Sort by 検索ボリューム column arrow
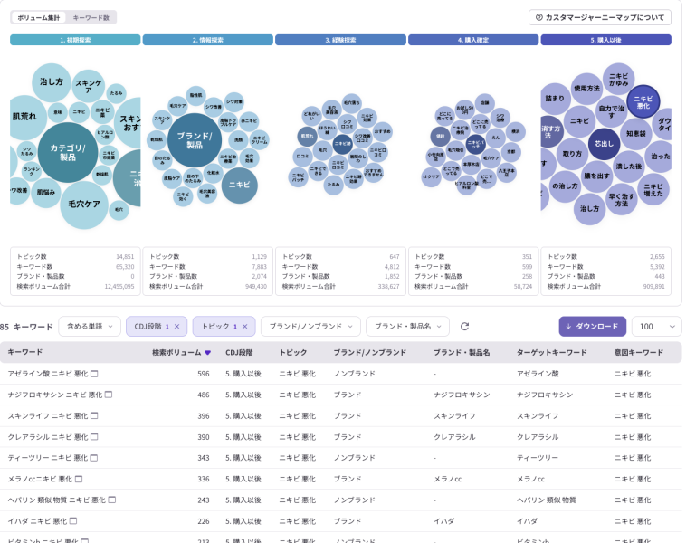 207,353
